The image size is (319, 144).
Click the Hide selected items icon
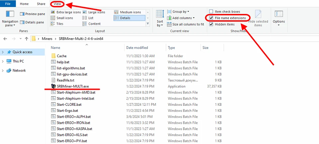tap(258, 14)
